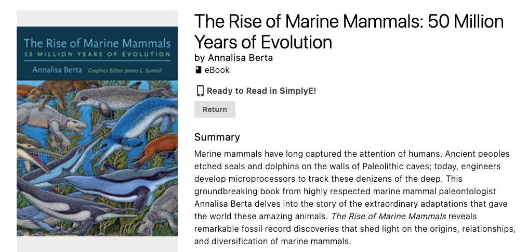Screen dimensions: 527x252
Task: Click the phone icon beside Ready to Read
Action: (200, 91)
